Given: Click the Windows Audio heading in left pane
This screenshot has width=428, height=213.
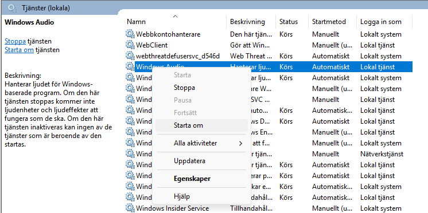Looking at the screenshot, I should pyautogui.click(x=29, y=22).
